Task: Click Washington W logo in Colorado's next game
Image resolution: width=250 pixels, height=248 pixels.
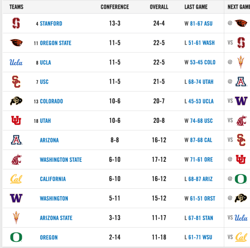Action: (x=241, y=101)
